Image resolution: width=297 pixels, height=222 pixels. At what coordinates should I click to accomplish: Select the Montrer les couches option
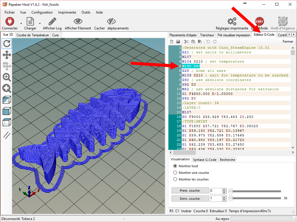(175, 179)
